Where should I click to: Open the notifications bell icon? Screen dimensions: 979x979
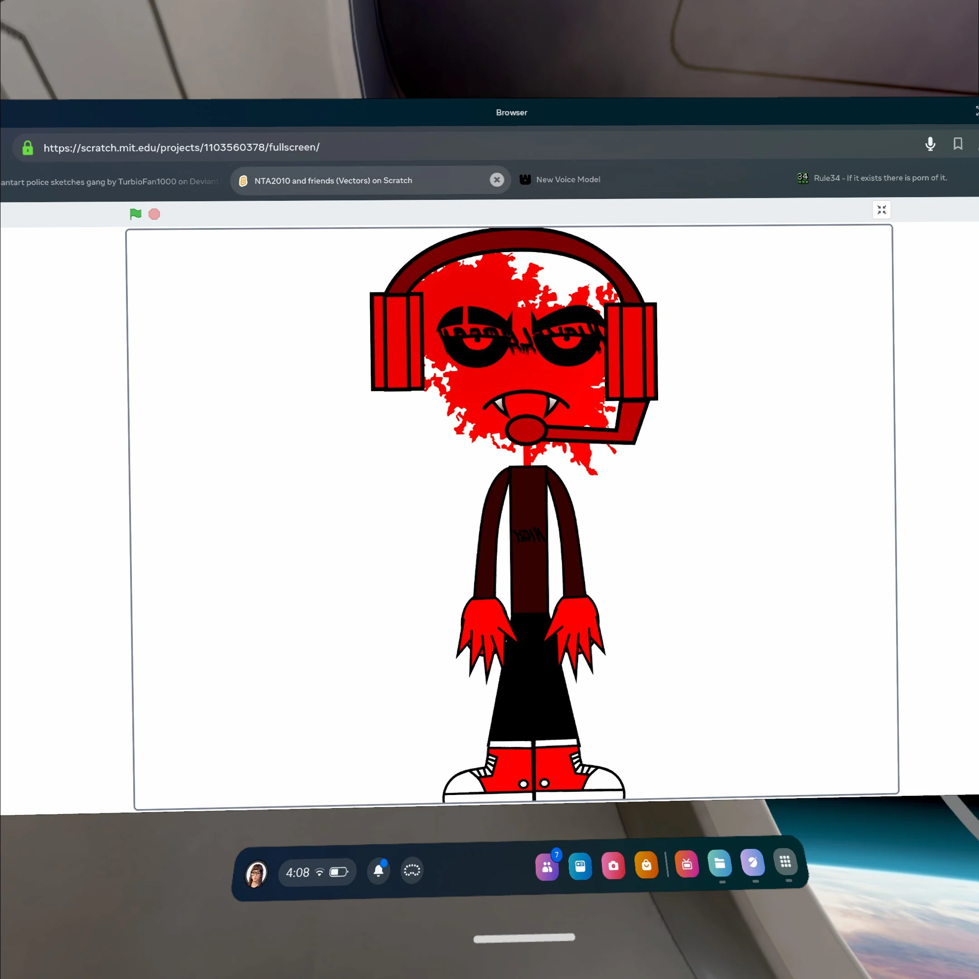378,871
